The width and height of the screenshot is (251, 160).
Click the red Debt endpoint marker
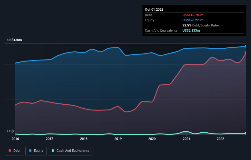coord(246,53)
